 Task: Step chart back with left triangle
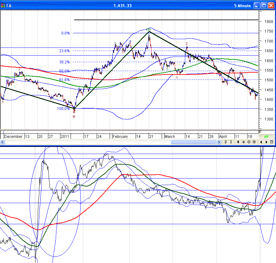click(x=261, y=142)
